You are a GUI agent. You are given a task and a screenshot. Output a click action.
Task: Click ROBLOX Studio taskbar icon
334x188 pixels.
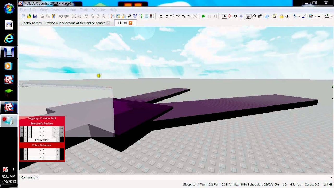coord(9,107)
